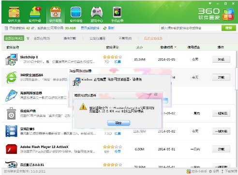This screenshot has height=175, width=238.
Task: Click 百度影音 star rating
Action: tap(112, 165)
